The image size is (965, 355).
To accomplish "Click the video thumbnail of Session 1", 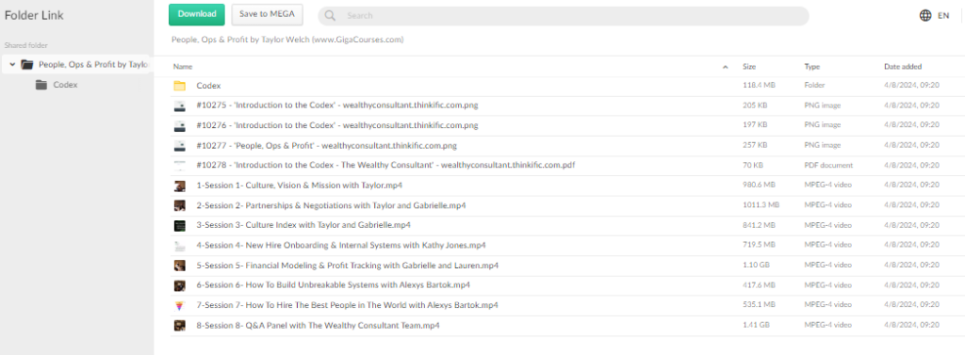I will coord(180,186).
